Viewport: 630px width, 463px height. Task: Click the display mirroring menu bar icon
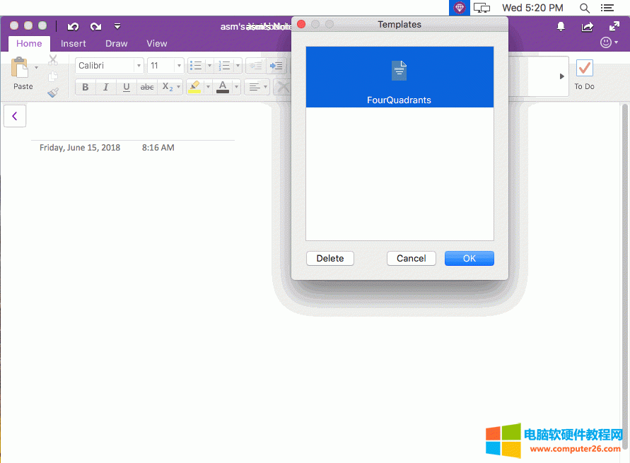click(482, 8)
